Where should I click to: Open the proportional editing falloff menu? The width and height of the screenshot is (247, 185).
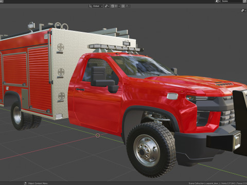tap(128, 6)
